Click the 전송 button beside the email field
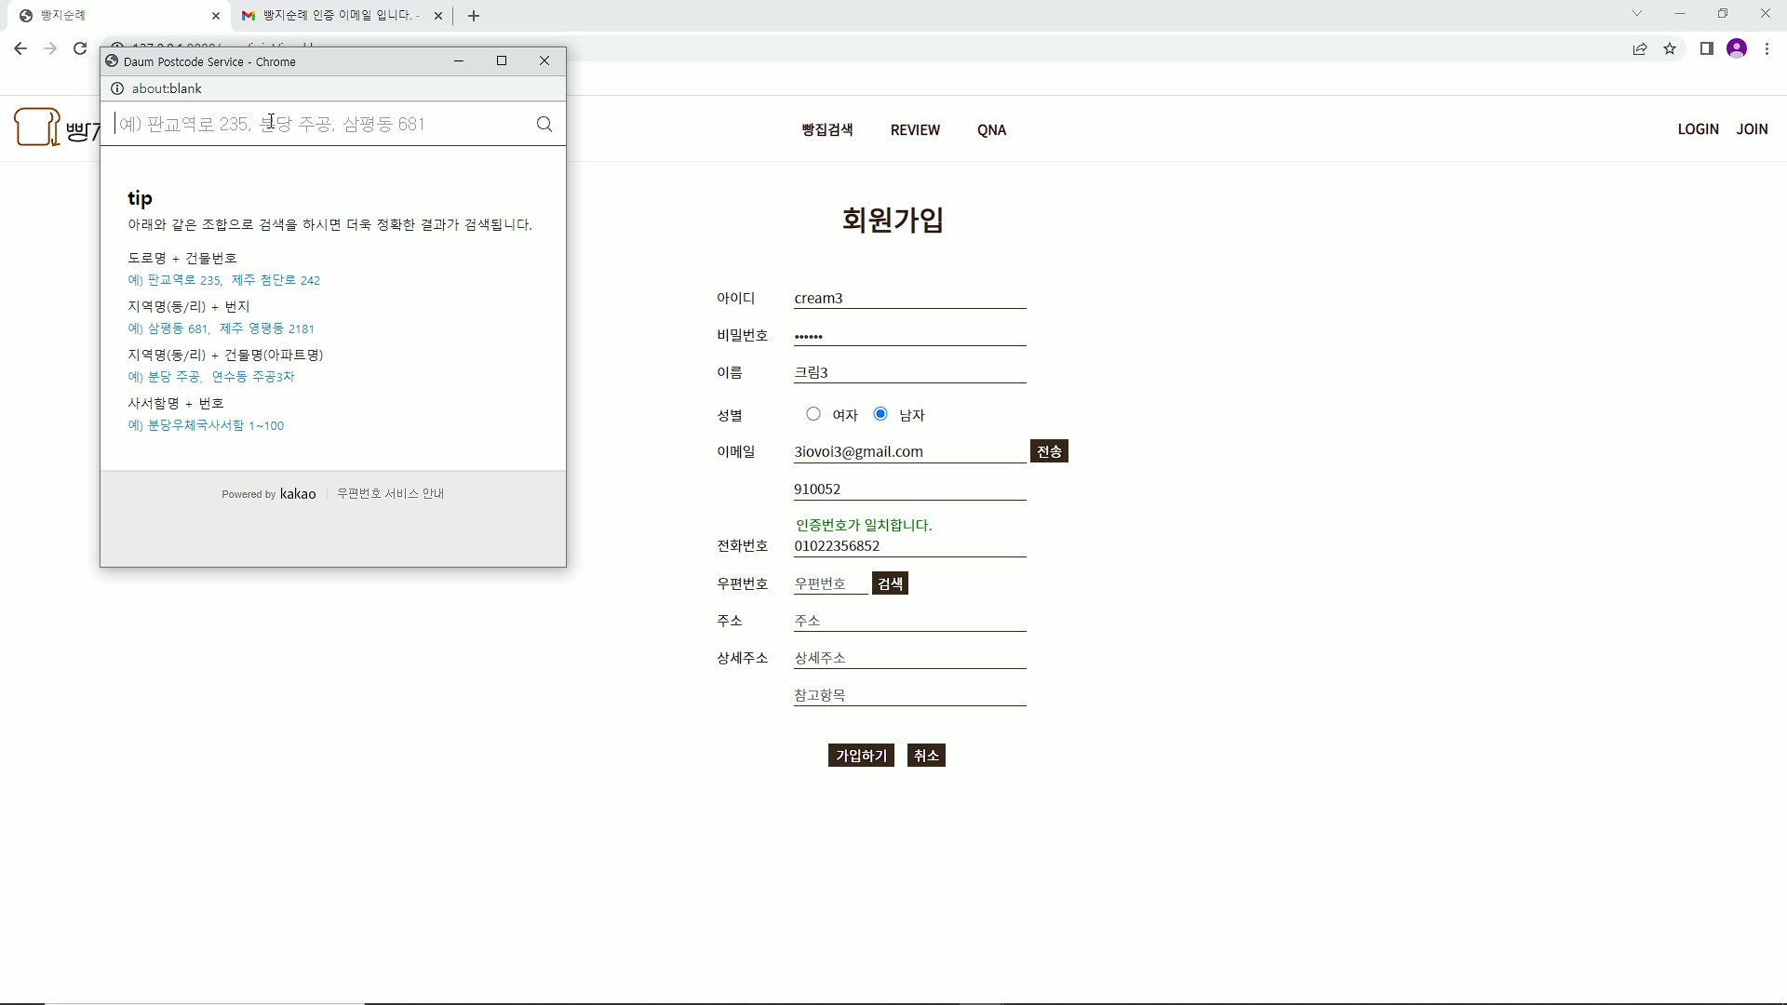 click(1049, 450)
